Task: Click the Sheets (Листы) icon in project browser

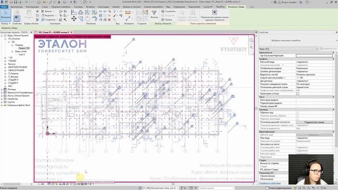Action: tap(5, 96)
